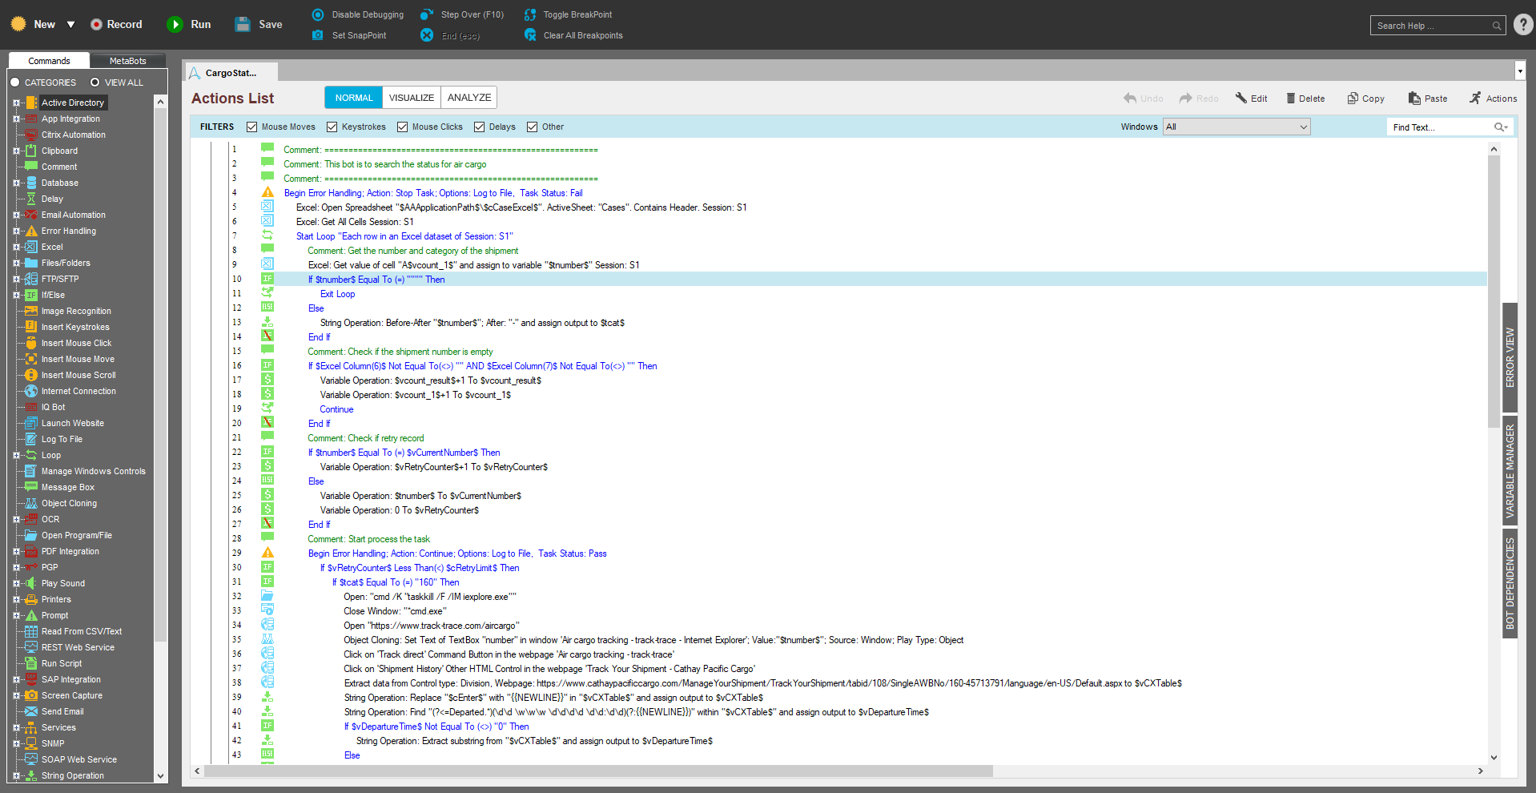Screen dimensions: 1536x793
Task: Switch to the Commands tab
Action: coord(49,61)
